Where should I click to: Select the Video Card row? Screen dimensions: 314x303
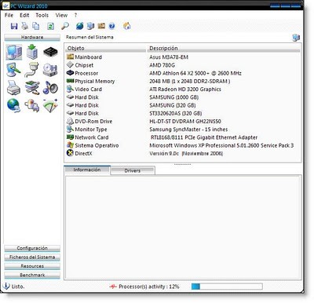tap(182, 89)
